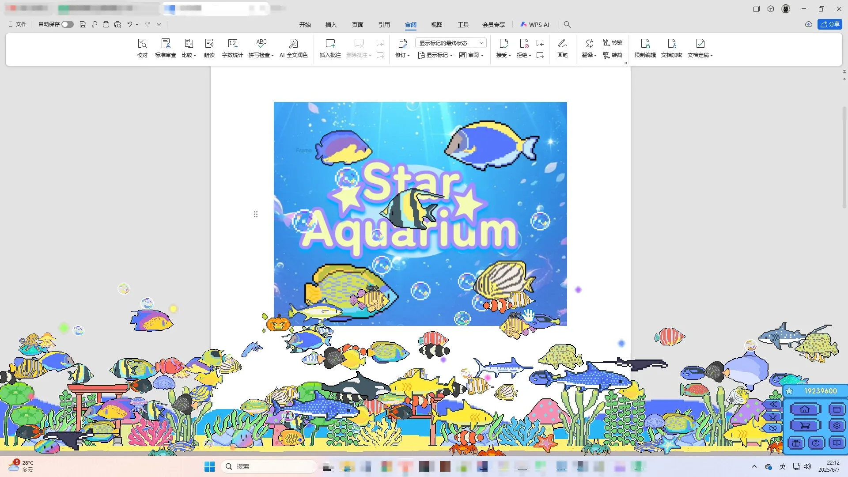Open 限制编辑 restrict editing panel
Image resolution: width=848 pixels, height=477 pixels.
point(644,48)
